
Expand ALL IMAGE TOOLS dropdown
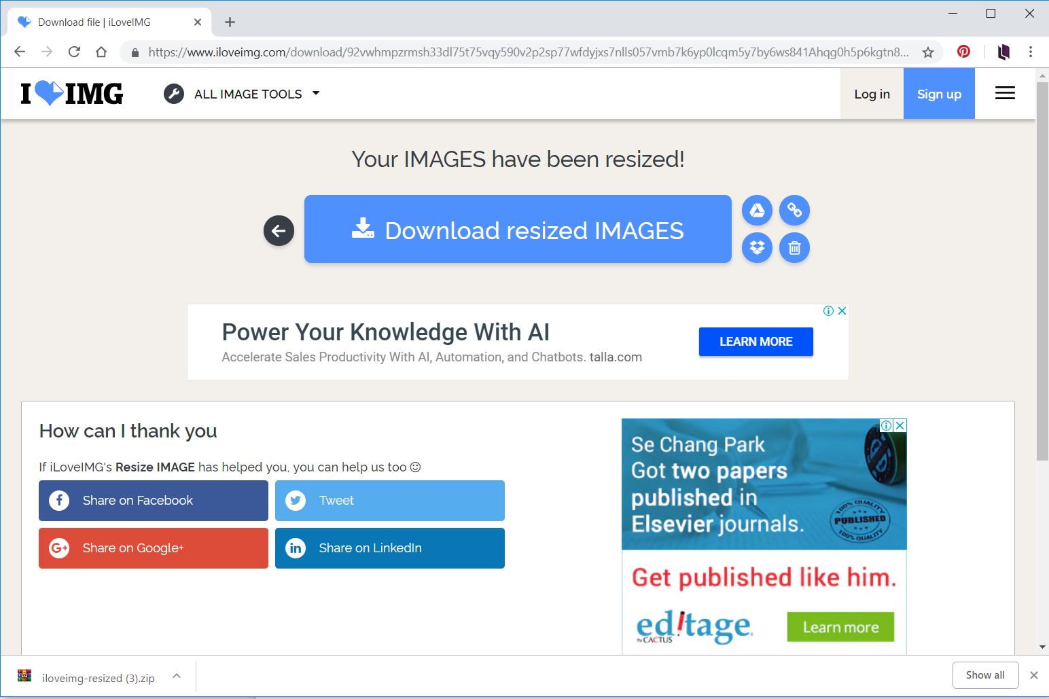click(x=242, y=94)
